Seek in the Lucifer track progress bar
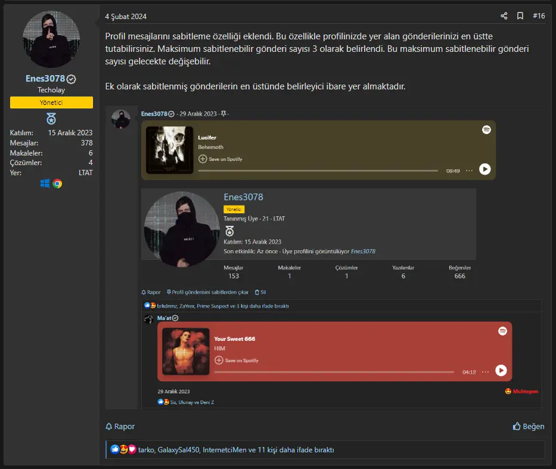 [318, 171]
